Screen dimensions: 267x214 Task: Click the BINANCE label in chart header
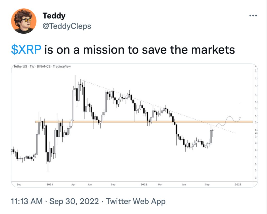[x=44, y=67]
